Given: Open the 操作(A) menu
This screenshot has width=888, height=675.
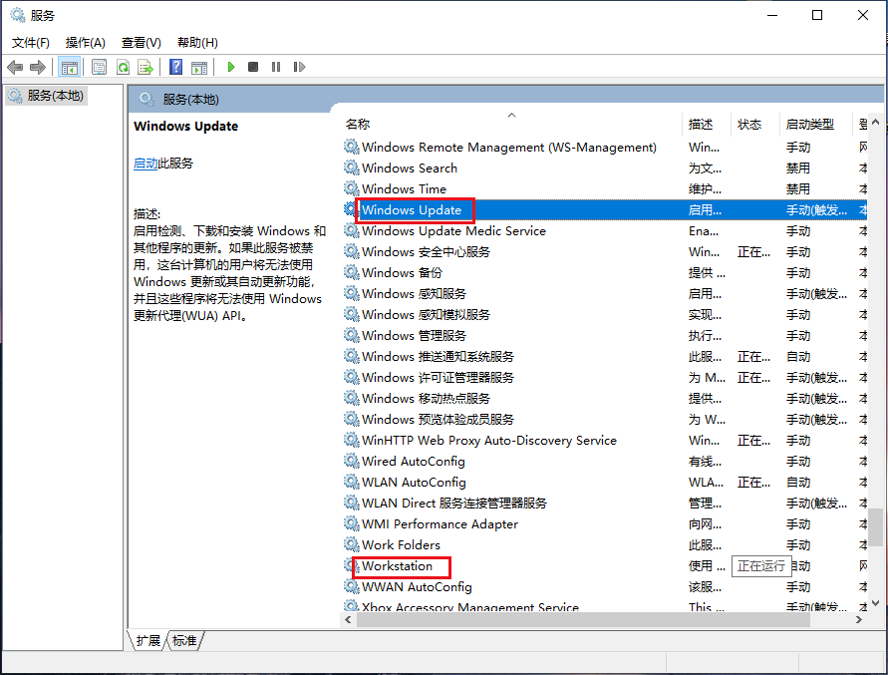Looking at the screenshot, I should (x=86, y=43).
